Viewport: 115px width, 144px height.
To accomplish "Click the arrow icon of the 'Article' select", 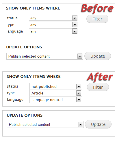I will [x=79, y=93].
